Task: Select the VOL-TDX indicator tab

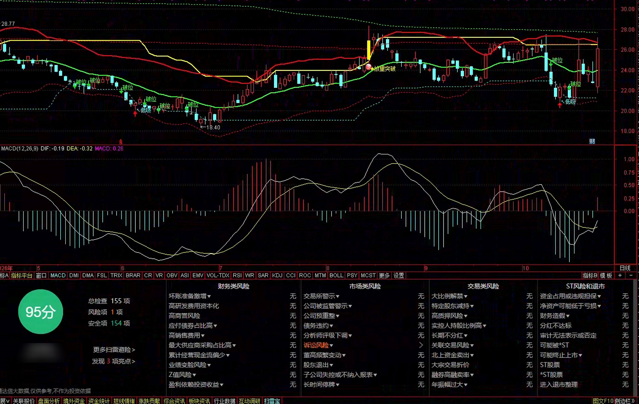Action: pos(218,275)
